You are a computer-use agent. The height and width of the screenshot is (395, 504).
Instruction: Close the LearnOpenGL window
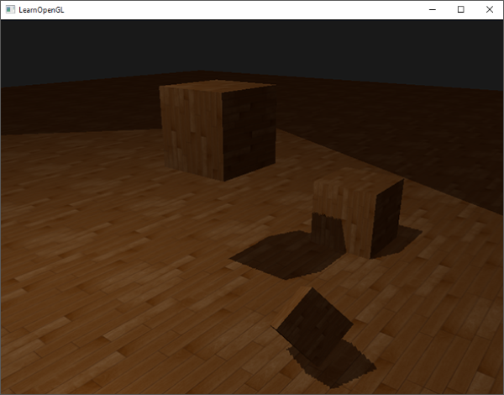489,9
